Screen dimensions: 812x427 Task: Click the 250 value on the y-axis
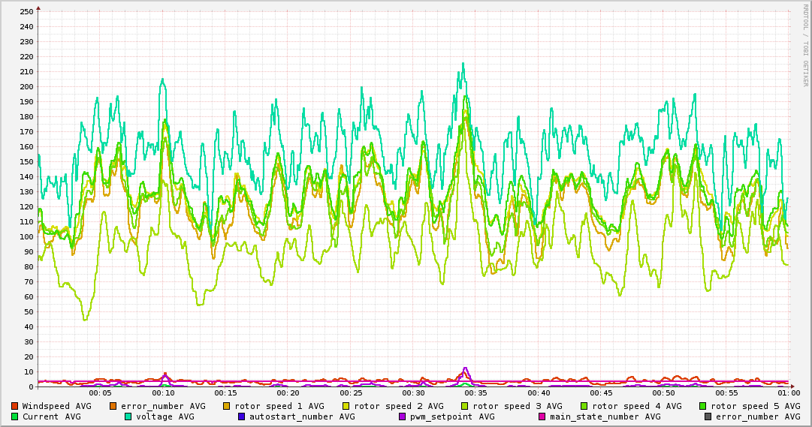[x=27, y=11]
